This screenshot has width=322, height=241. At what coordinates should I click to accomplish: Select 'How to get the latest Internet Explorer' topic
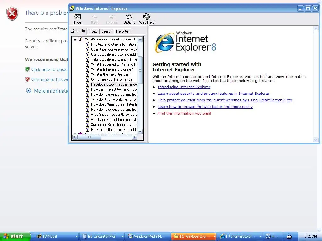[x=114, y=130]
